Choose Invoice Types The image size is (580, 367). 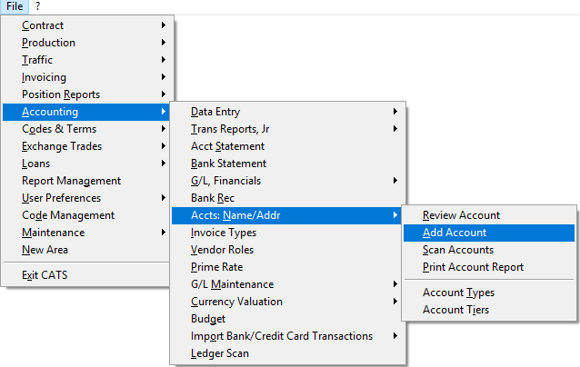coord(287,233)
